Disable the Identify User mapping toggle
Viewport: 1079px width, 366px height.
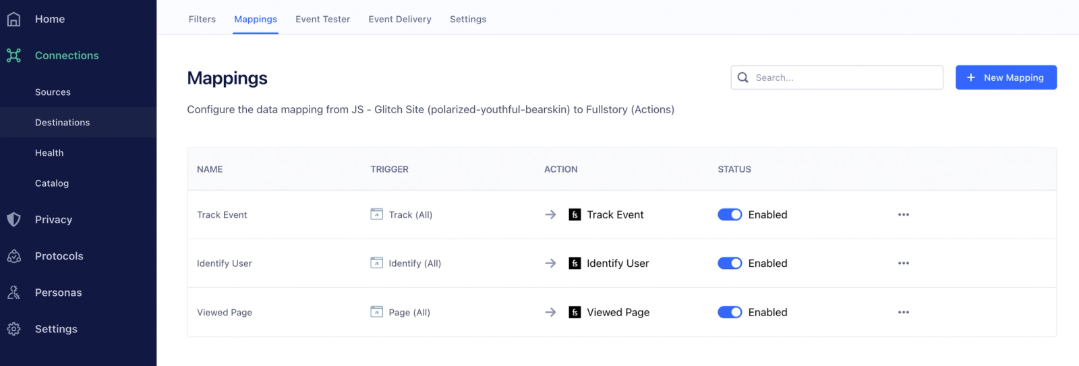click(x=730, y=263)
